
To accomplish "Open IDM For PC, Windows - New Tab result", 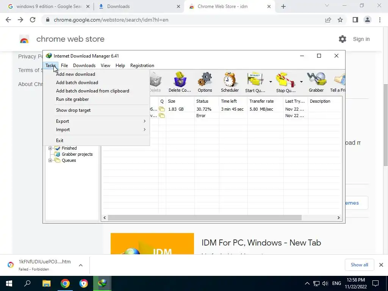I will [x=261, y=243].
